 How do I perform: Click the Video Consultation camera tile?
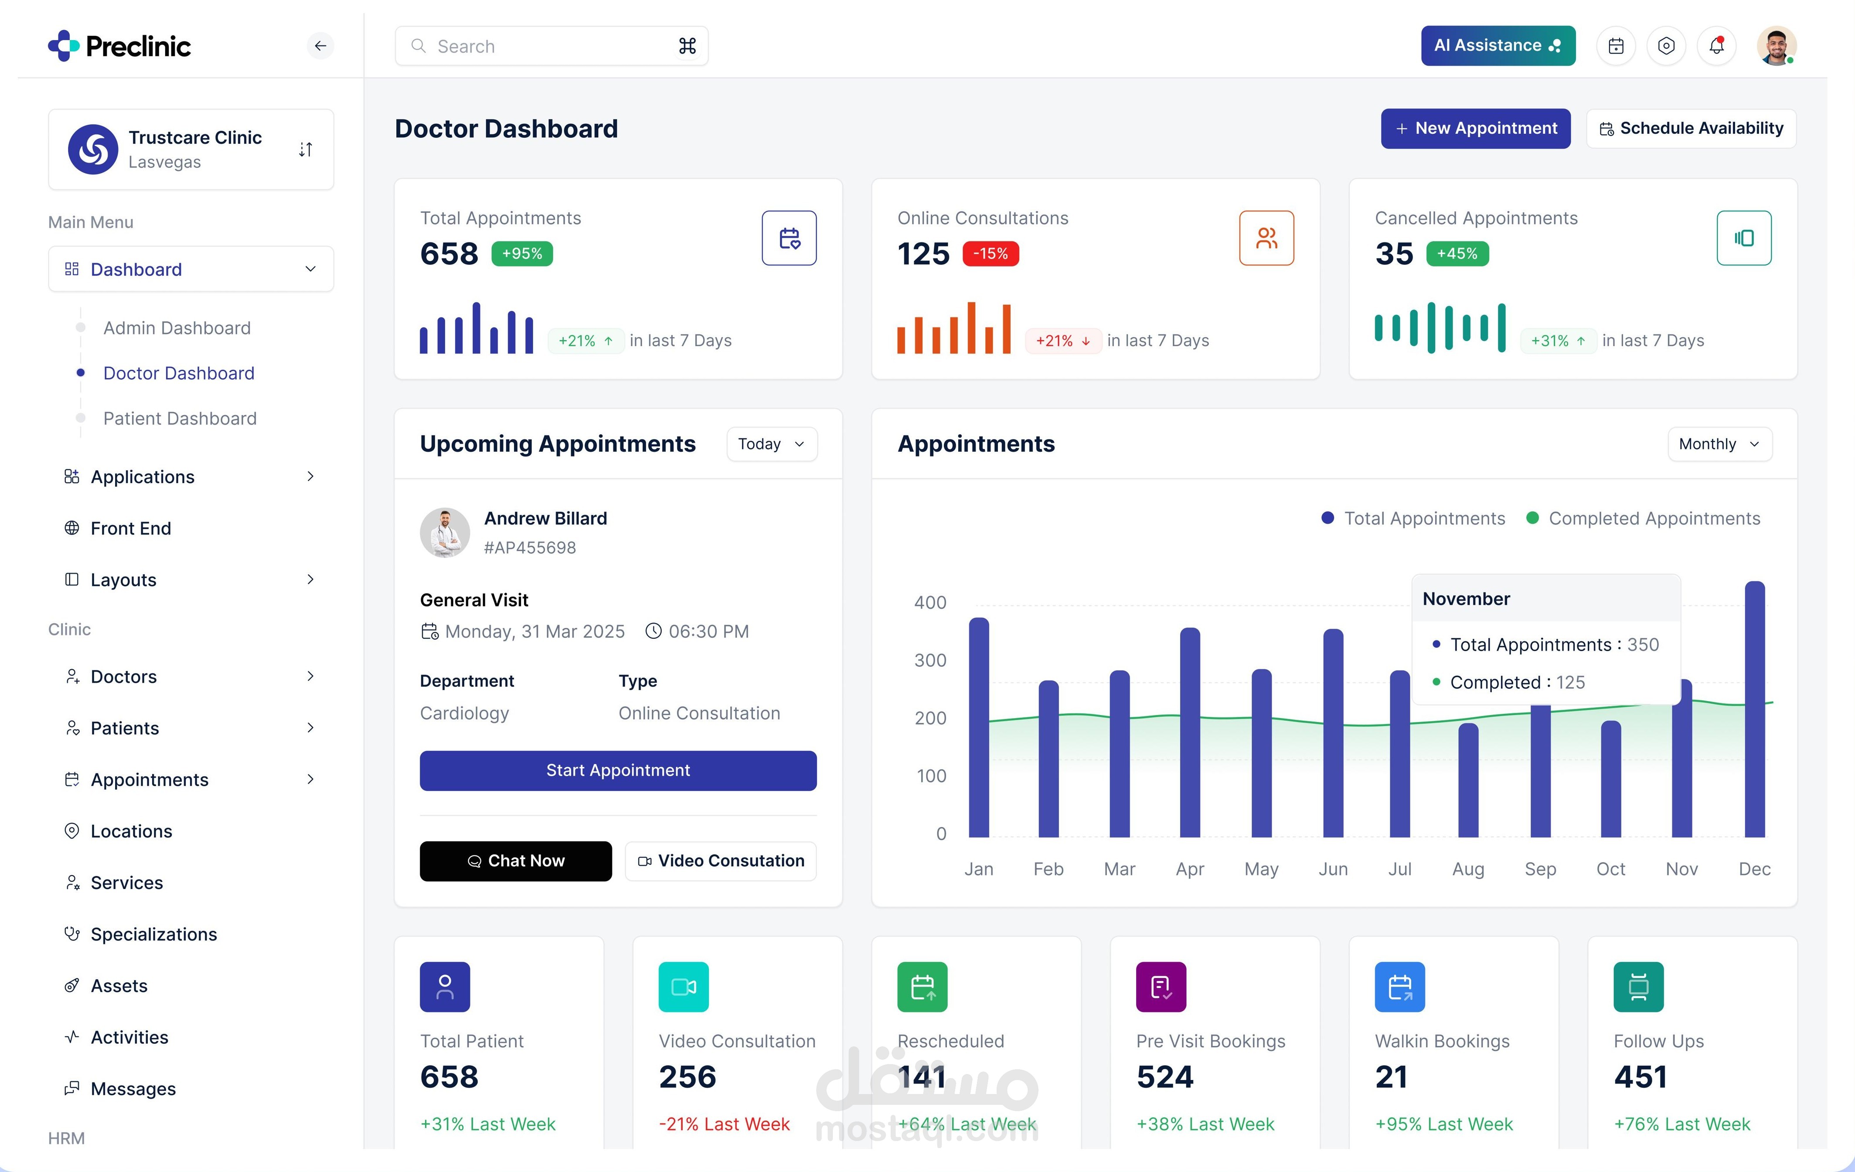pyautogui.click(x=684, y=986)
